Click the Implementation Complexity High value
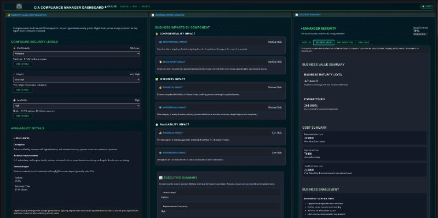 coord(163,211)
